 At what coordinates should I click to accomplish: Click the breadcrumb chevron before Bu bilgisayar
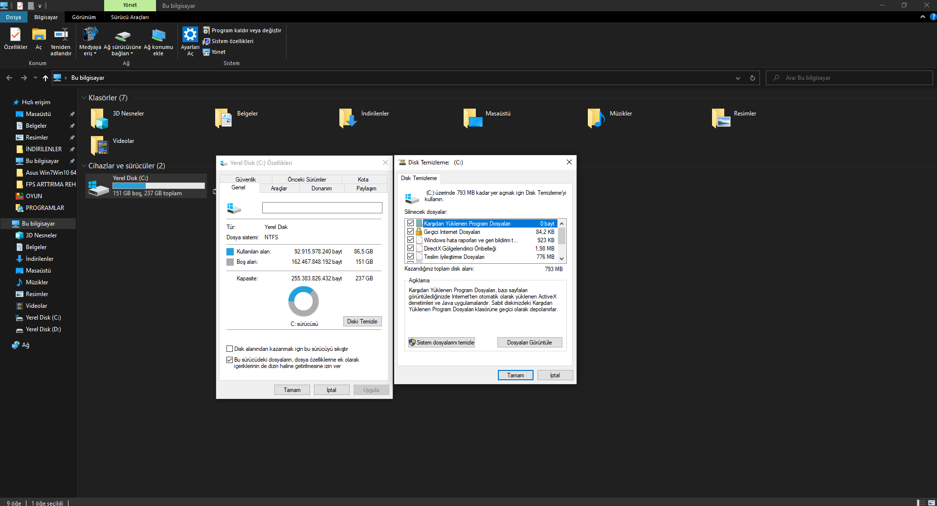click(x=66, y=78)
